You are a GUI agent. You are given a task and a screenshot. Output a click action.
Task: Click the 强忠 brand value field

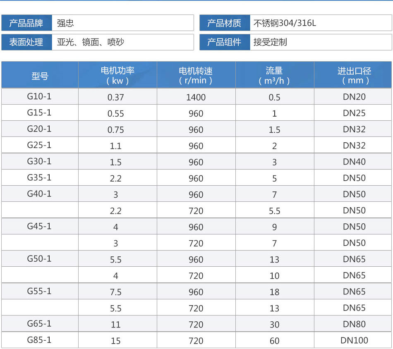[x=122, y=23]
